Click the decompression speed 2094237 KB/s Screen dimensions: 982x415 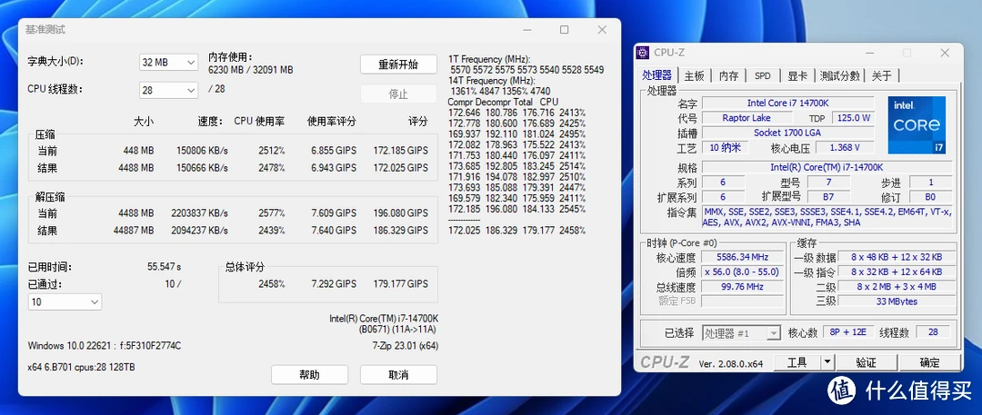point(199,231)
